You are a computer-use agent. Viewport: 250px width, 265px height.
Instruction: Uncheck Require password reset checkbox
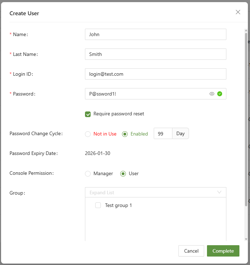88,114
